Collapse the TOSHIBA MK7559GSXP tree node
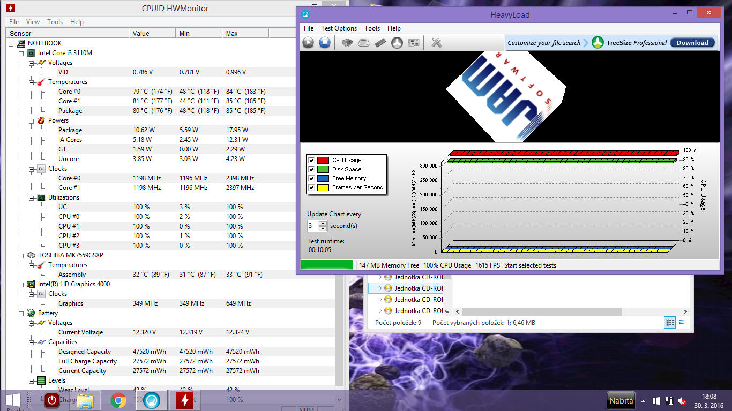 click(21, 255)
